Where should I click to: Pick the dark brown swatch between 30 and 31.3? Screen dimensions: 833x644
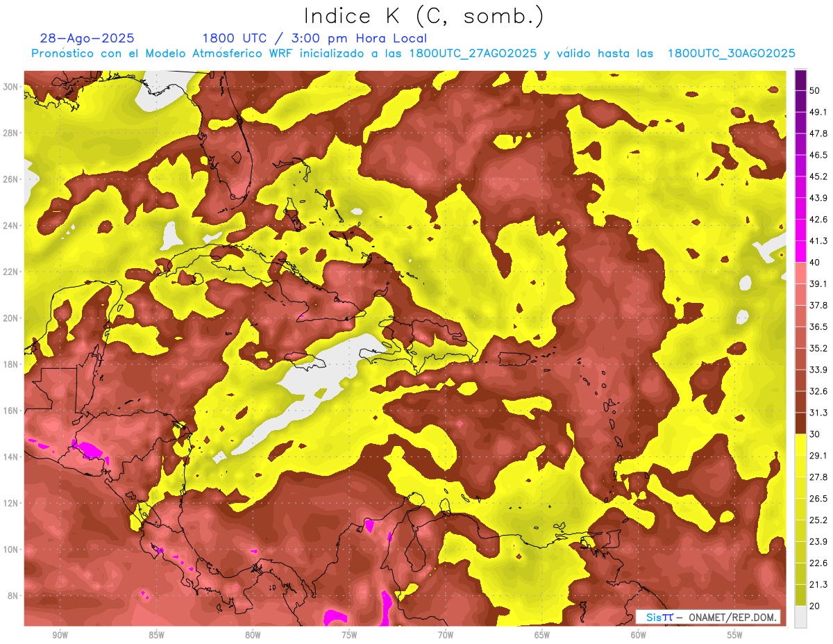[x=800, y=423]
